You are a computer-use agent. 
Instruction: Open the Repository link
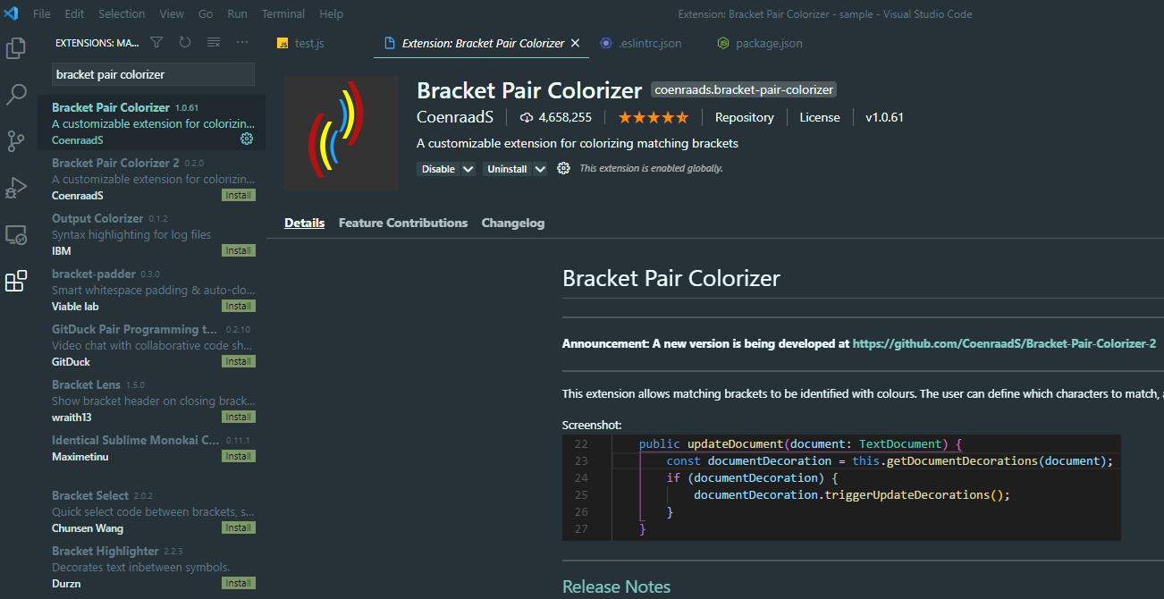point(745,117)
